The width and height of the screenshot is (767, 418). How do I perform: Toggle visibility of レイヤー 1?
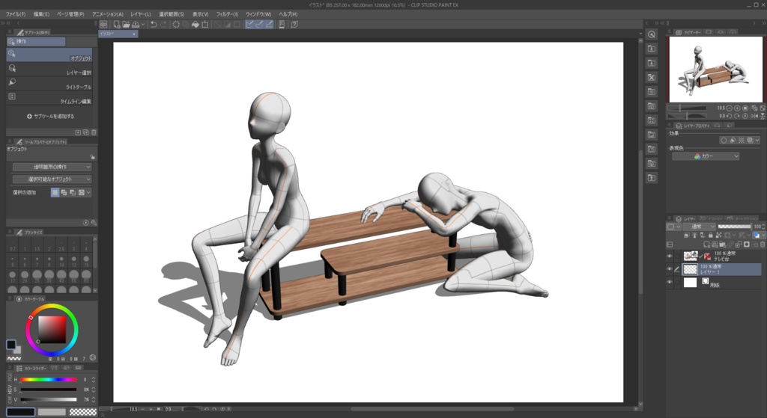(x=670, y=269)
